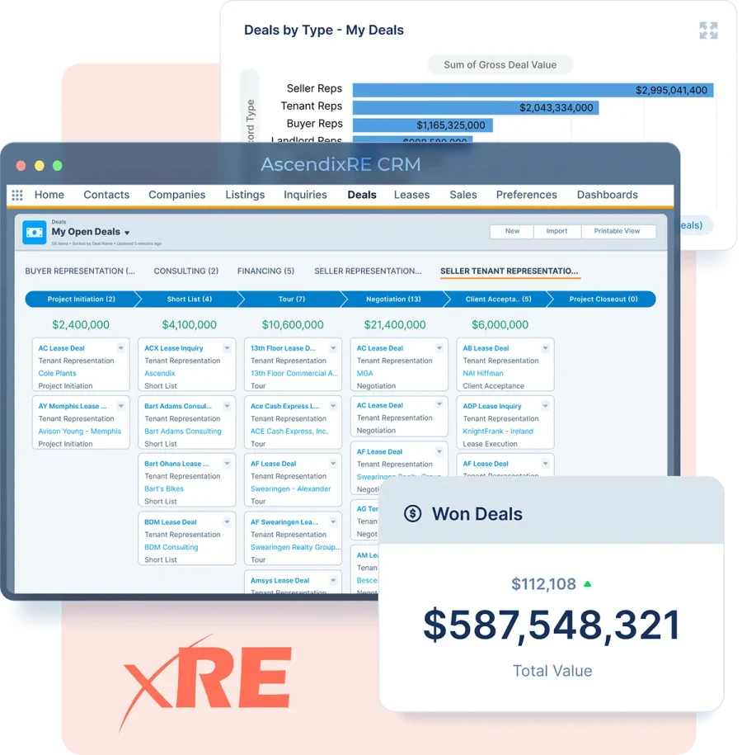Select the Tour (7) stage
The image size is (742, 755).
point(292,299)
